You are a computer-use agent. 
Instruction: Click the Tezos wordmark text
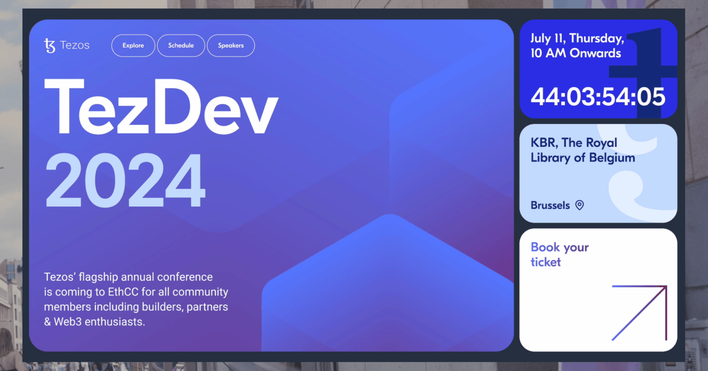(x=75, y=45)
